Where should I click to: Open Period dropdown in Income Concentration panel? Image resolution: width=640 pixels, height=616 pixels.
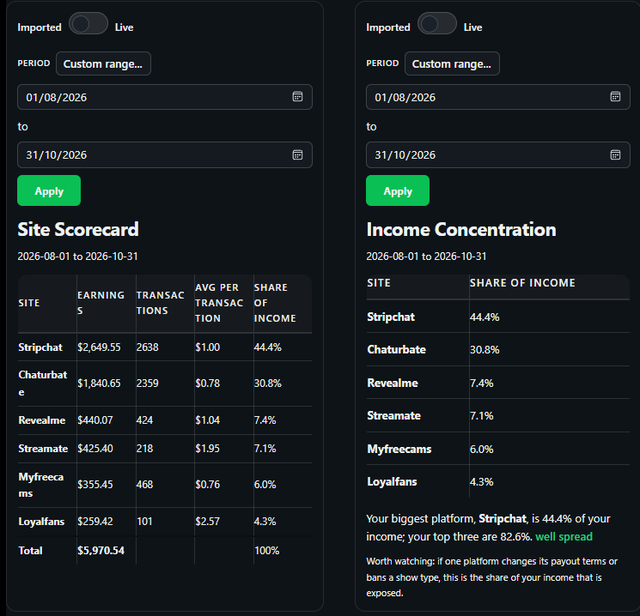tap(452, 63)
